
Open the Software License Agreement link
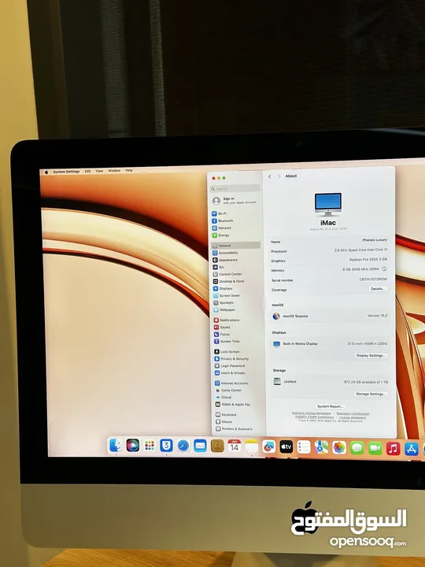[311, 413]
